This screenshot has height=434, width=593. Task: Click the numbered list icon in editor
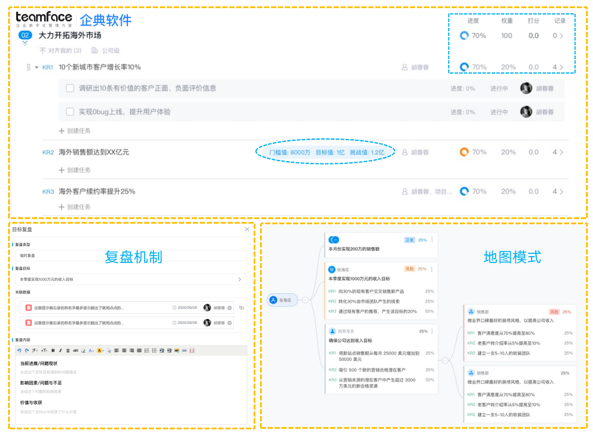pos(146,351)
